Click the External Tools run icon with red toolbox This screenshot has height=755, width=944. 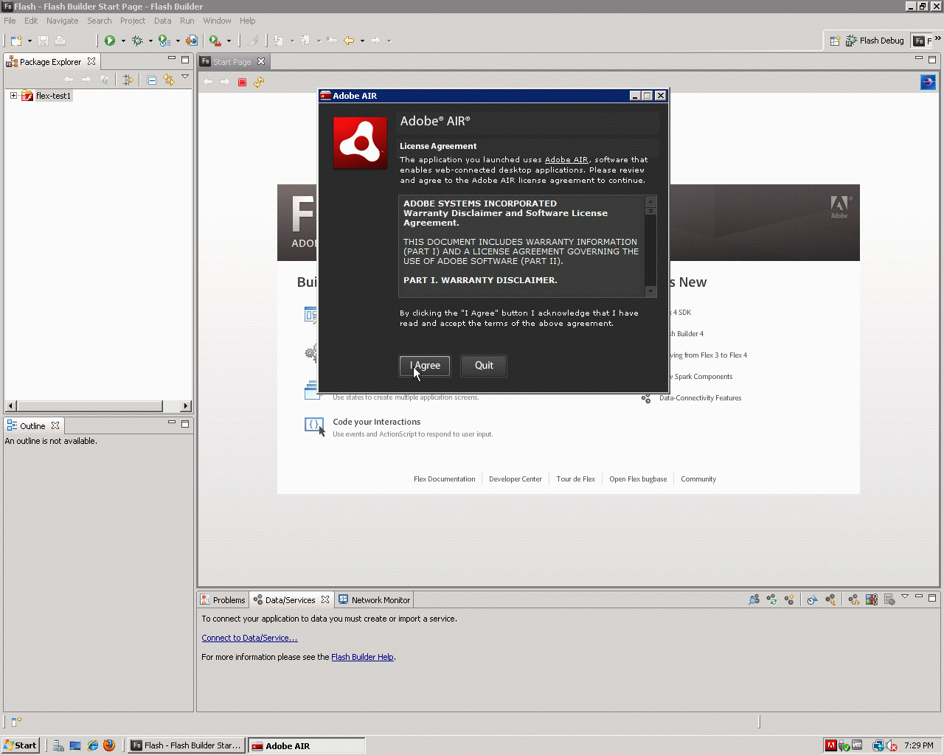click(x=215, y=41)
